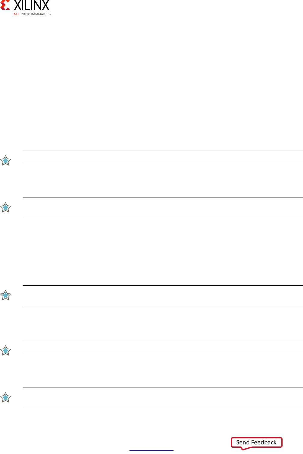Screen dimensions: 303x454
Task: Click the Xilinx logo in the header
Action: (26, 8)
